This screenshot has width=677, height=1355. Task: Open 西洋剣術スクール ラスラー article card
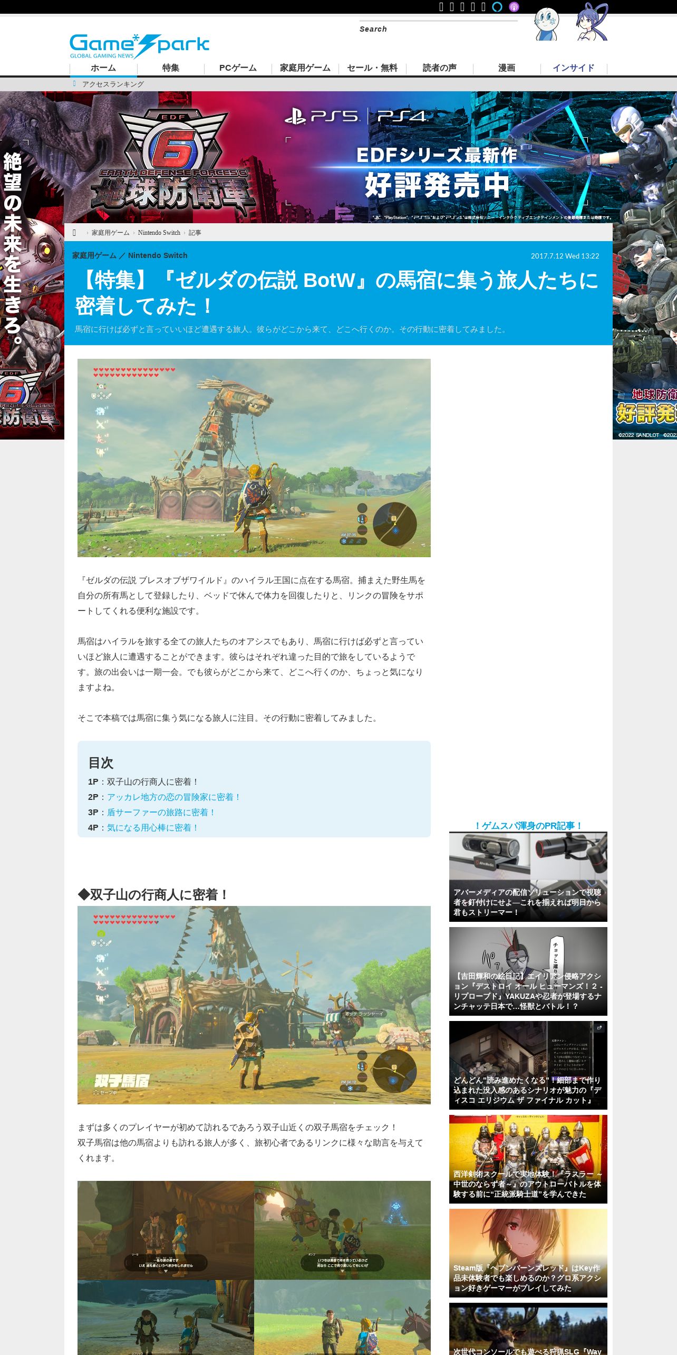click(528, 1159)
